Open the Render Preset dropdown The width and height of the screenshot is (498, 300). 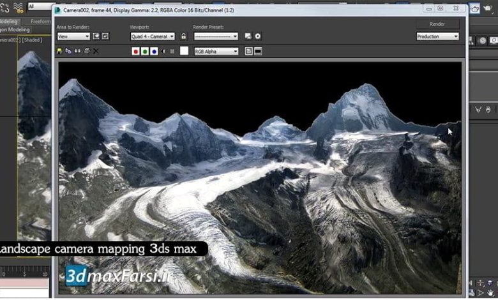click(216, 36)
